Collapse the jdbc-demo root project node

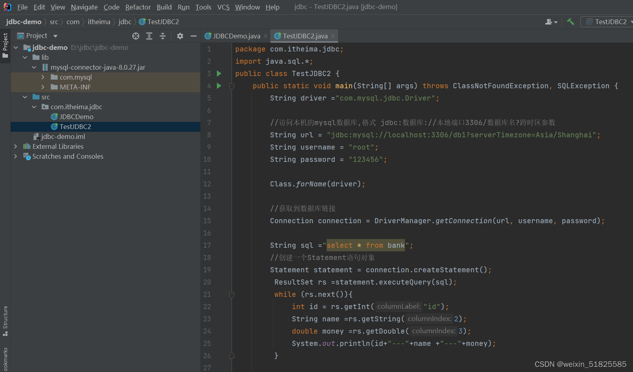point(16,47)
